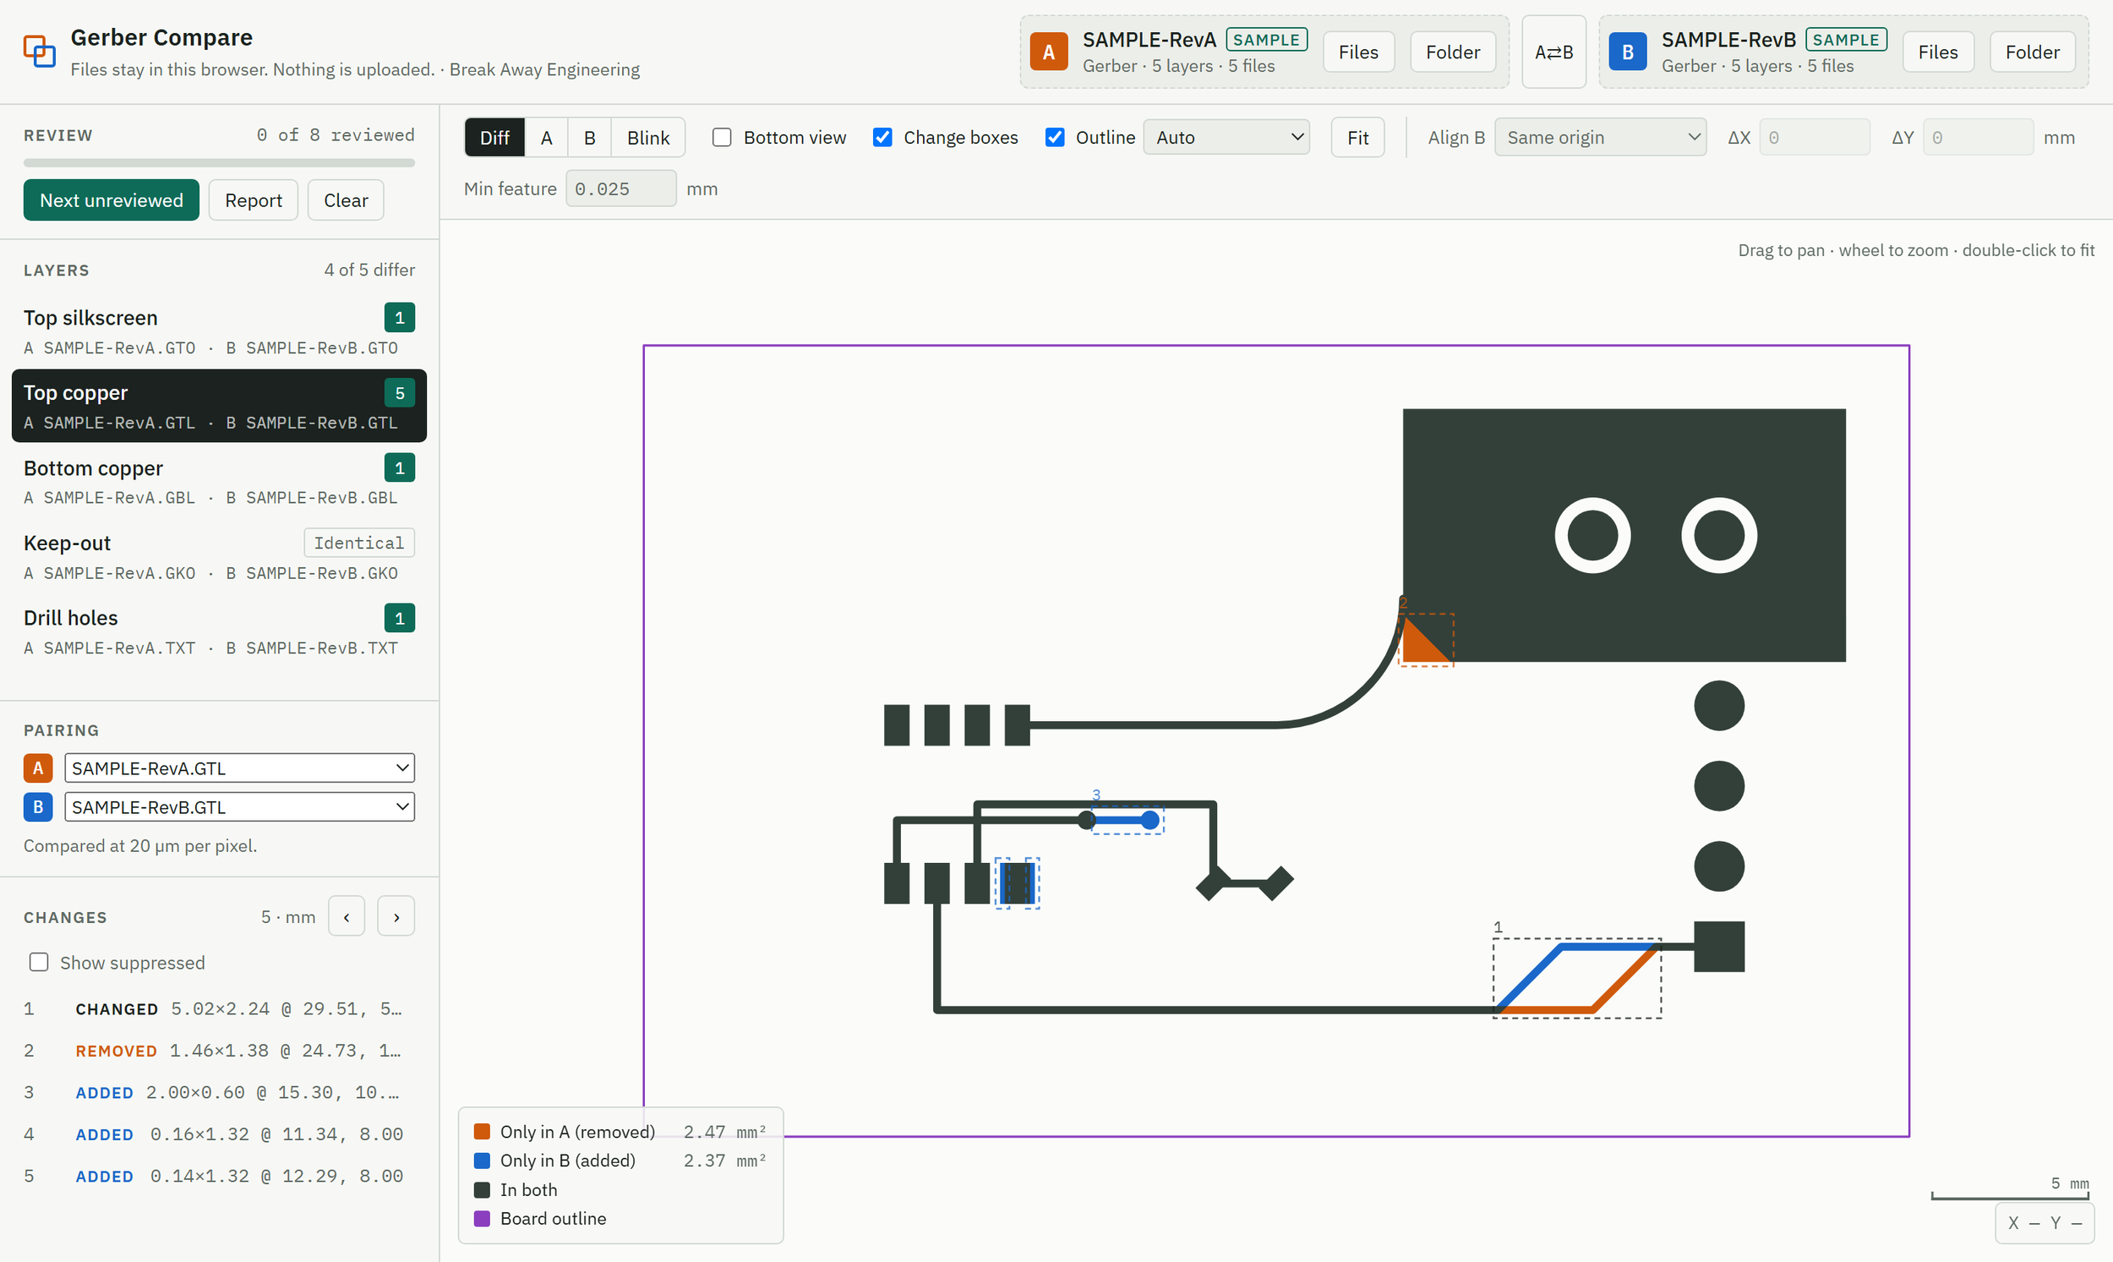Open the Outline Auto dropdown

pos(1226,137)
